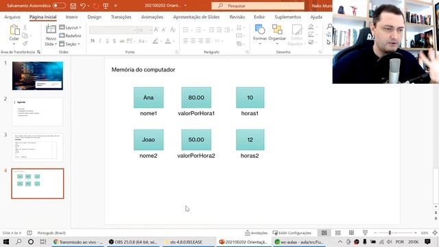Click the Joao box on slide
The image size is (439, 247).
click(148, 139)
